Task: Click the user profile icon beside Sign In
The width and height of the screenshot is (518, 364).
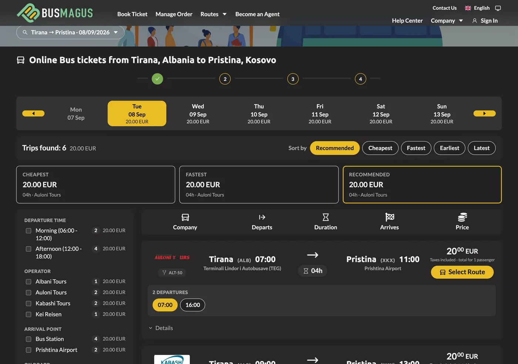Action: point(475,21)
